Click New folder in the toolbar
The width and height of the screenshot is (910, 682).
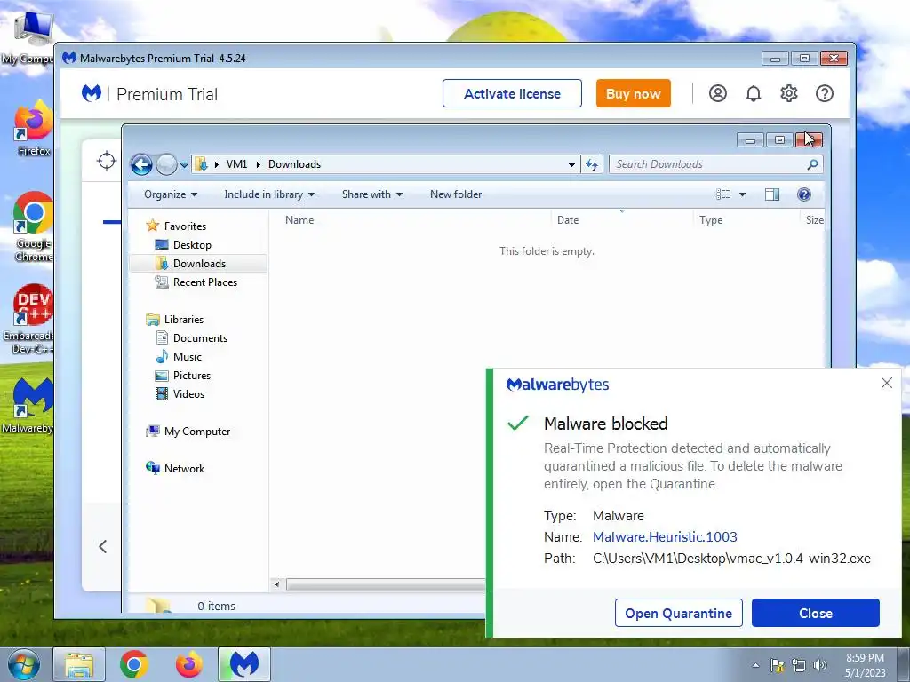(456, 194)
